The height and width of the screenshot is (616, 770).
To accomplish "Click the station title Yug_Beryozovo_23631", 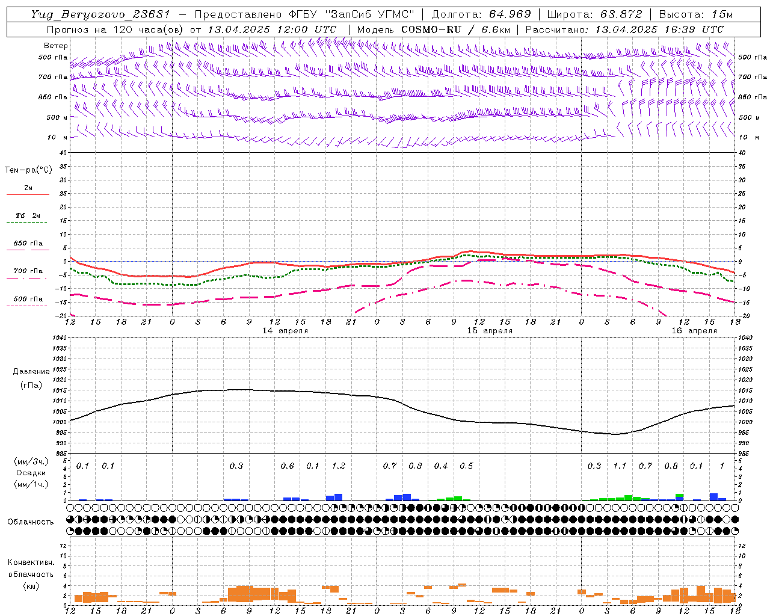I will tap(100, 14).
